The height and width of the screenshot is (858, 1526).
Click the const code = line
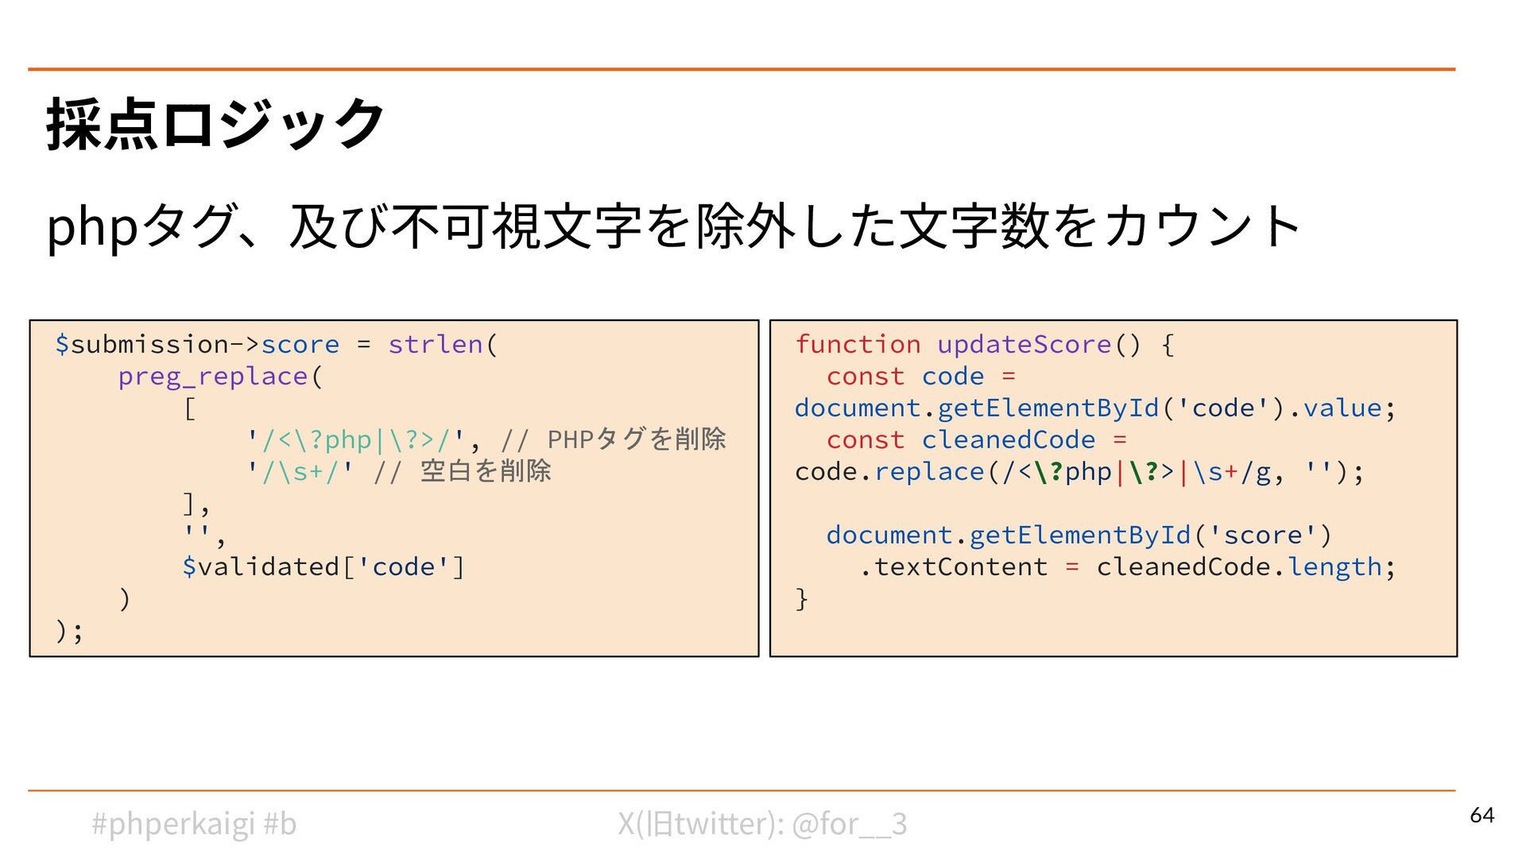[x=920, y=377]
